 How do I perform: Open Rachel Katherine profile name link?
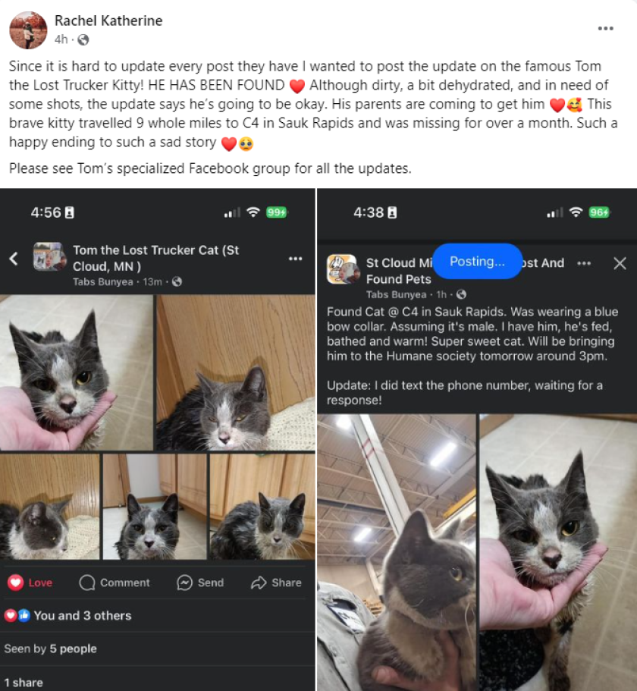coord(108,20)
